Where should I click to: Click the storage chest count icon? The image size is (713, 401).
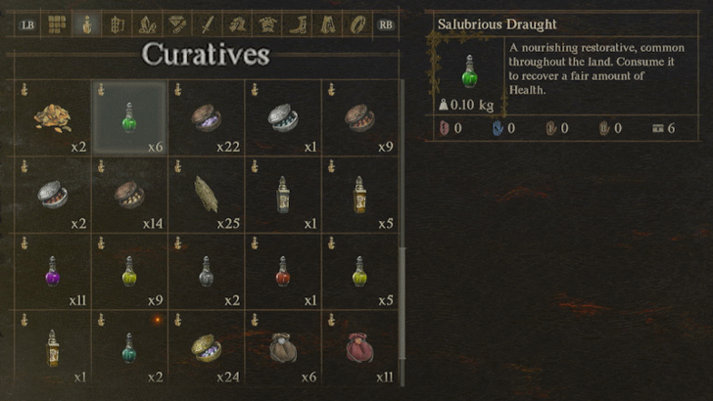click(x=658, y=128)
